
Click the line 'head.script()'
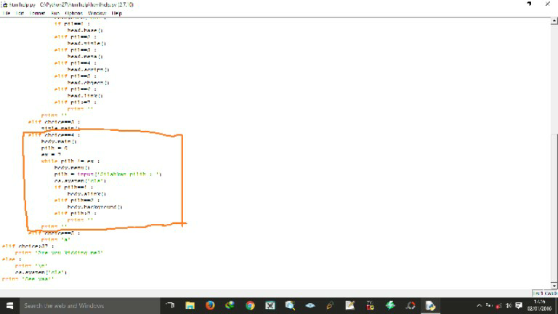pos(88,70)
